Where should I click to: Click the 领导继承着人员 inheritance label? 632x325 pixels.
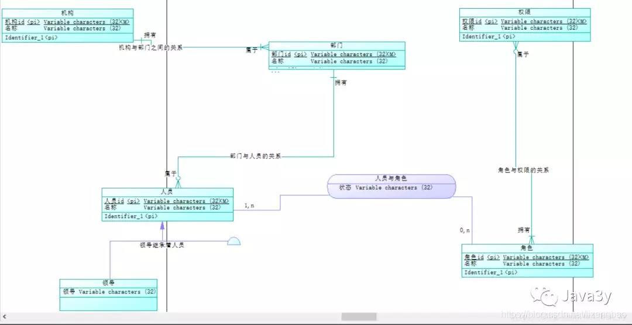click(x=162, y=245)
